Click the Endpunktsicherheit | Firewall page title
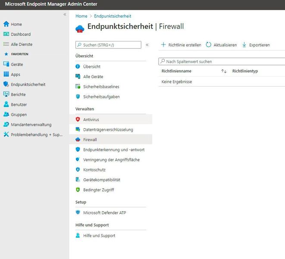This screenshot has width=285, height=259. pos(135,26)
